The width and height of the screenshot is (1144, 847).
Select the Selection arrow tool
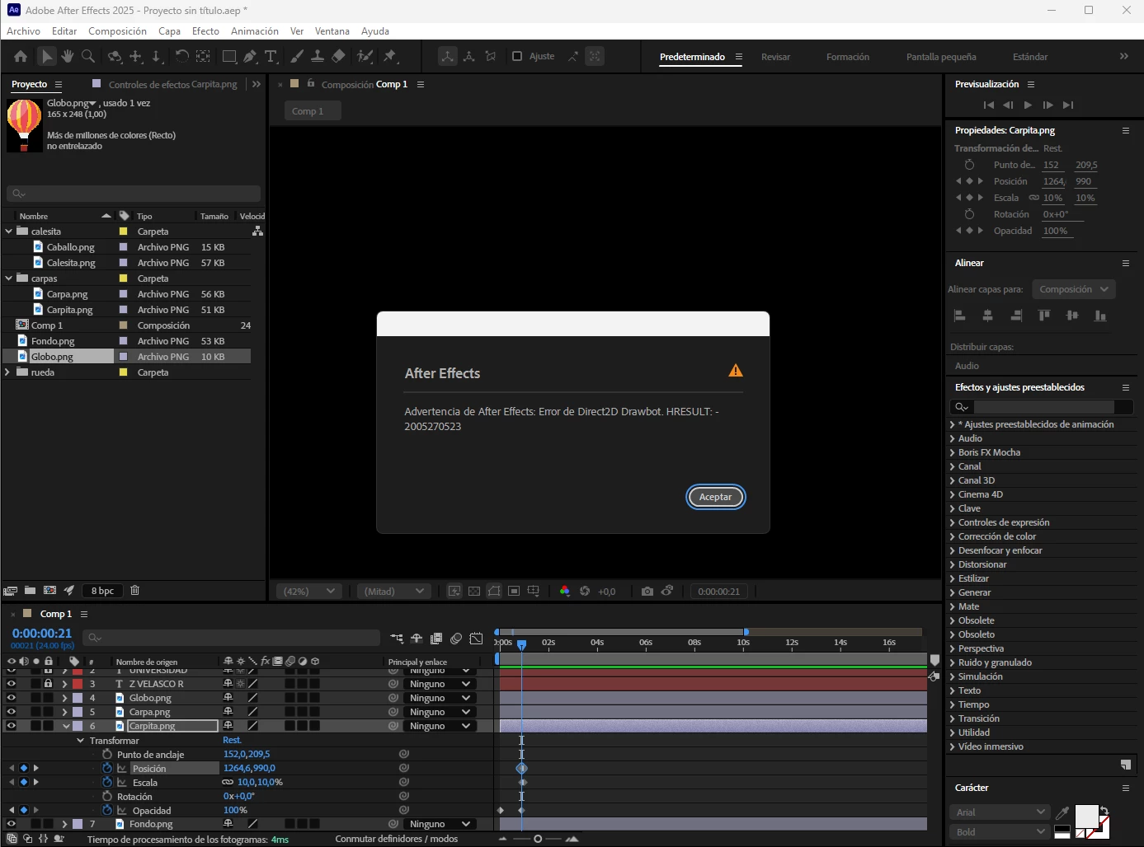tap(46, 56)
